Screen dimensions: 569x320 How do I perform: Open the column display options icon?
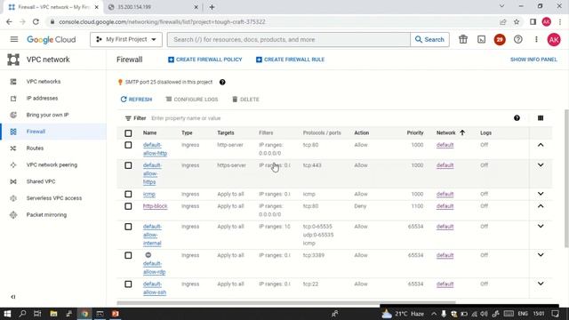coord(541,118)
